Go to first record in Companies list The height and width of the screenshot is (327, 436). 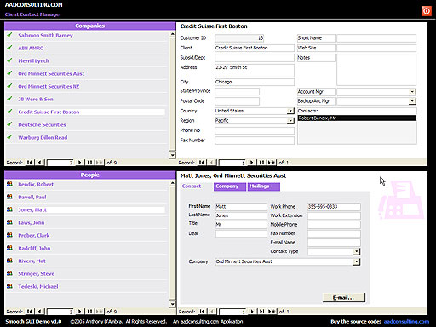[30, 163]
